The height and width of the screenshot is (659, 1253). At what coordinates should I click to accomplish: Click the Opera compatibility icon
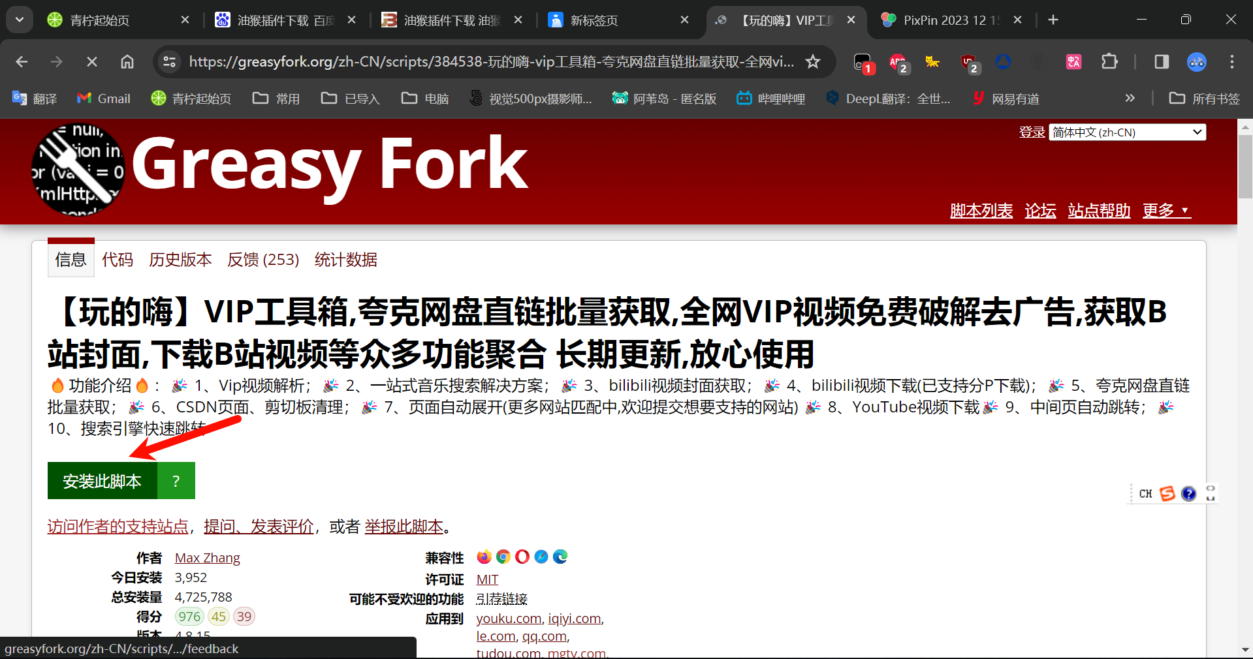522,557
